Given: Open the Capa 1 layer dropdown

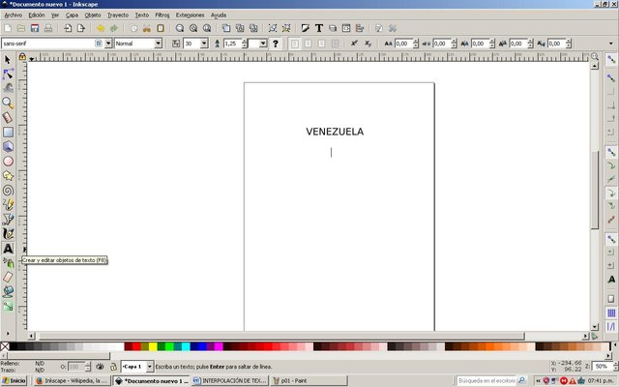Looking at the screenshot, I should tap(150, 367).
